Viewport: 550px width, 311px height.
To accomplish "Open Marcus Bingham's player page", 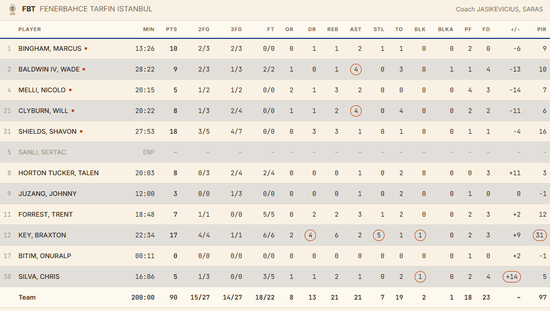I will click(x=50, y=49).
